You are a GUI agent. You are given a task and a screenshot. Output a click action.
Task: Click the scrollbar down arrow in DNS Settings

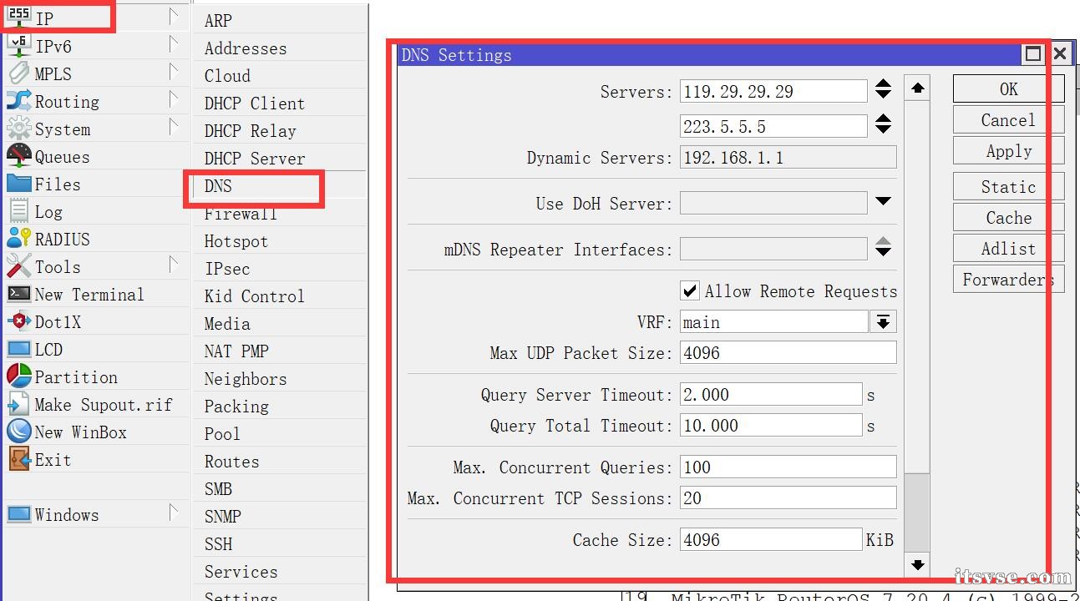917,564
